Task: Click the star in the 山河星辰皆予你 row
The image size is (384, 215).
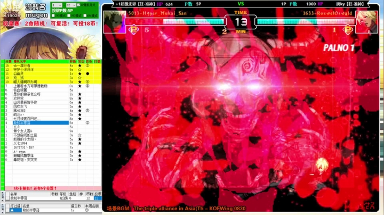Action: 79,102
